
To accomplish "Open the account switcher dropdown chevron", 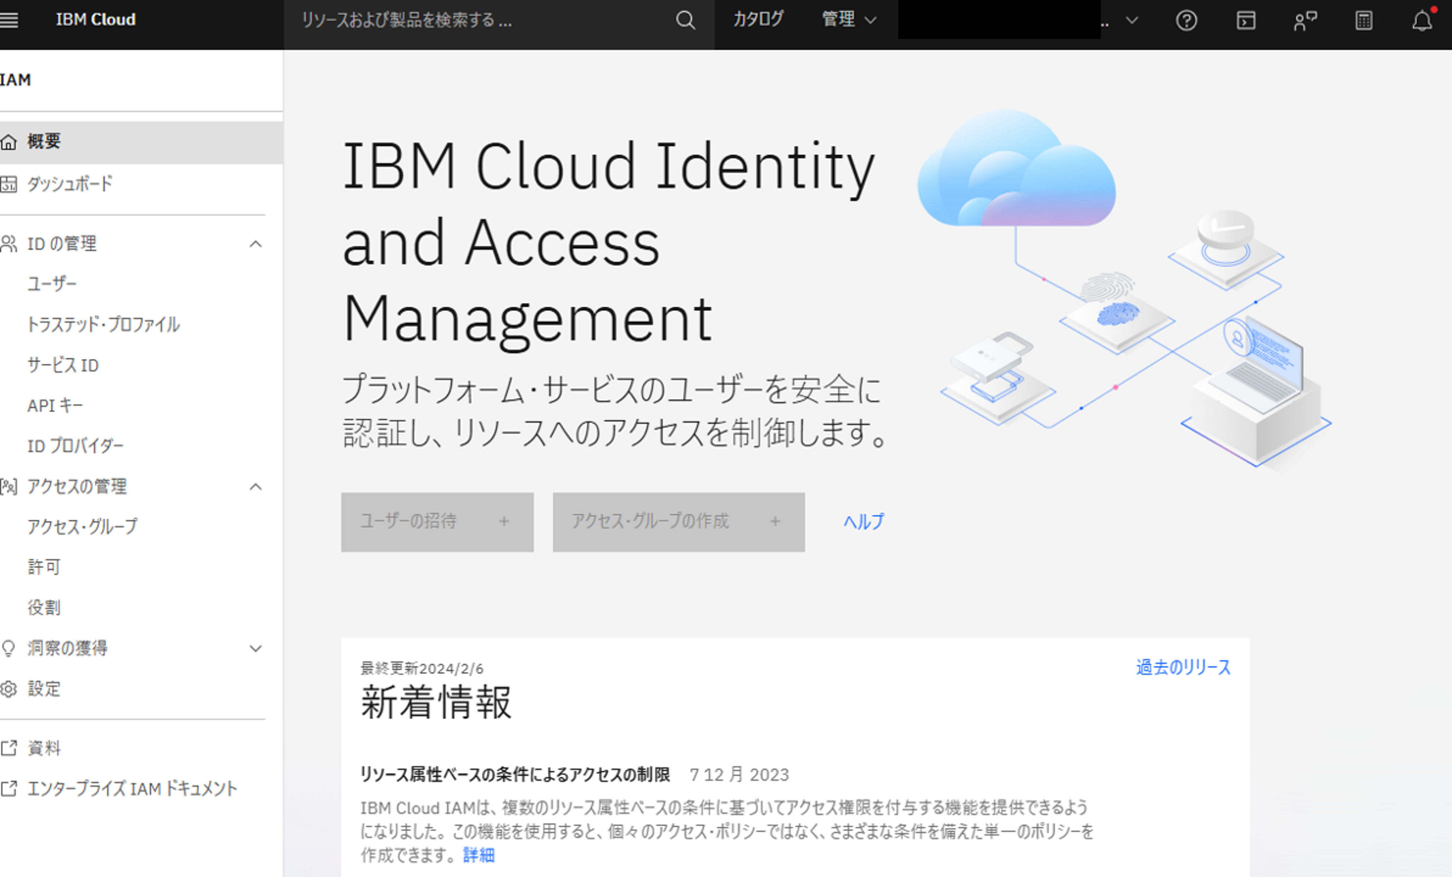I will point(1131,21).
